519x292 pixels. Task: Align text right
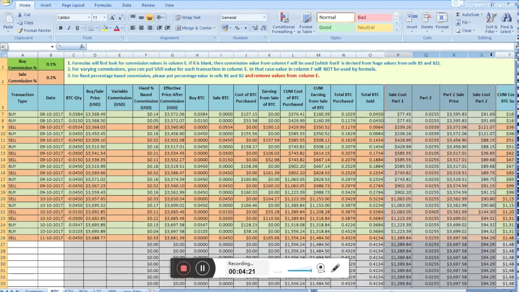(x=150, y=28)
